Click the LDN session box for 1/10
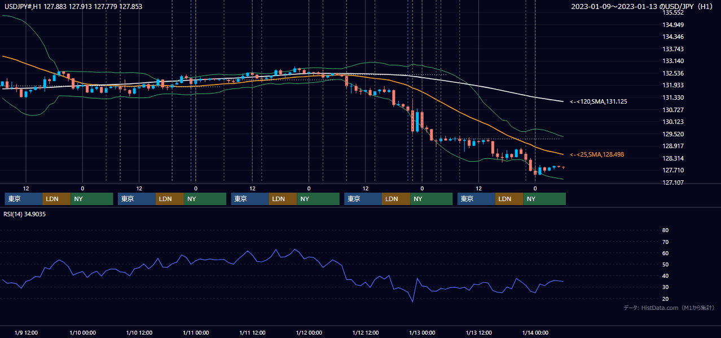The width and height of the screenshot is (721, 338). pos(170,199)
